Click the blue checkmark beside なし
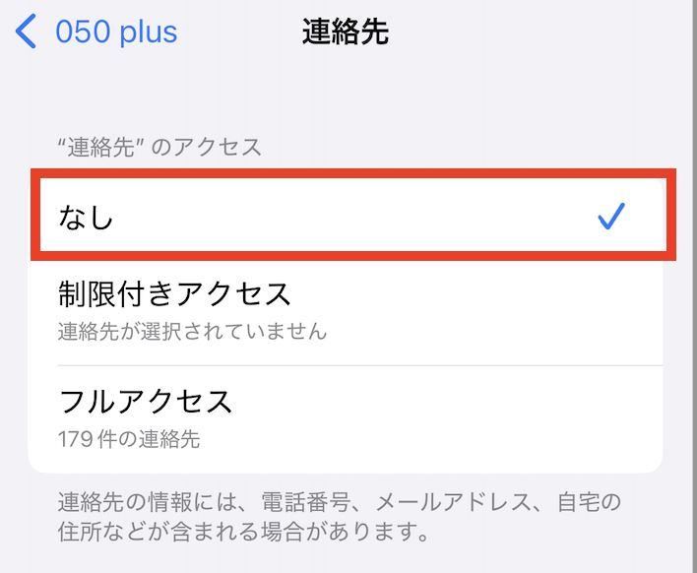 click(611, 216)
